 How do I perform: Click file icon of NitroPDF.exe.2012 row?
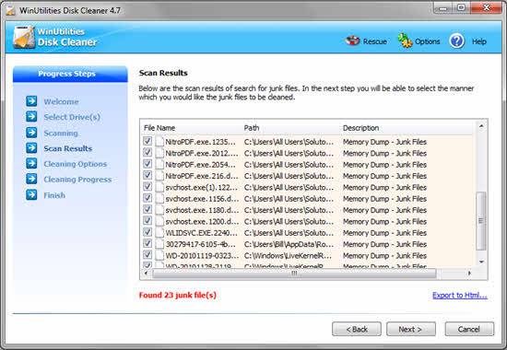(x=159, y=153)
